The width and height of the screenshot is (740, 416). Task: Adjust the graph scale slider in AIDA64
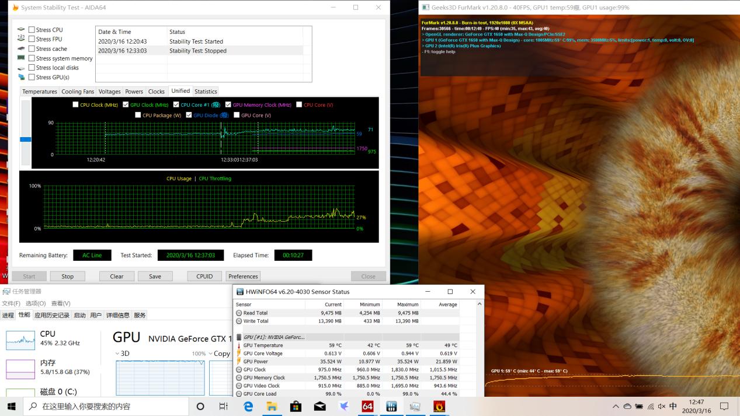(x=26, y=139)
